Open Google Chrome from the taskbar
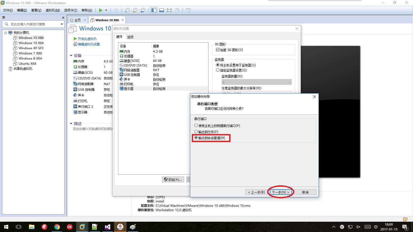The width and height of the screenshot is (413, 232). [57, 227]
